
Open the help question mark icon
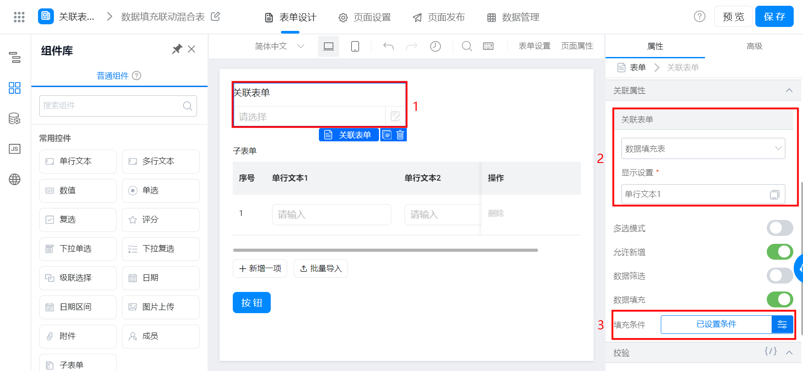(x=700, y=16)
